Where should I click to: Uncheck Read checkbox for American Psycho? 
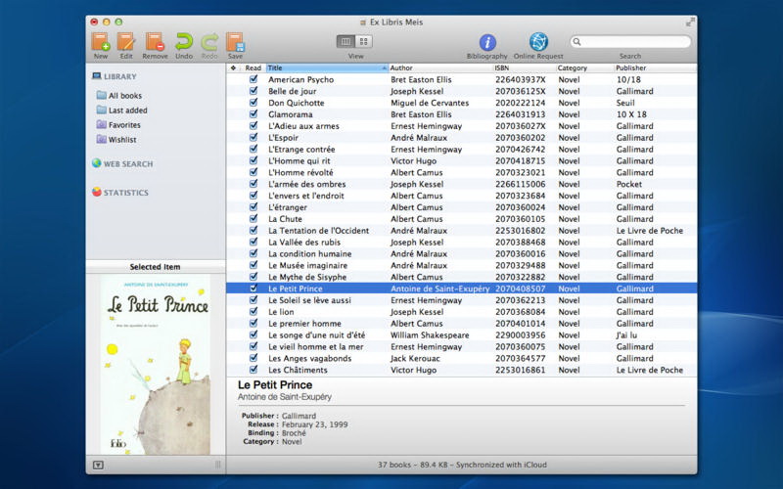point(253,79)
